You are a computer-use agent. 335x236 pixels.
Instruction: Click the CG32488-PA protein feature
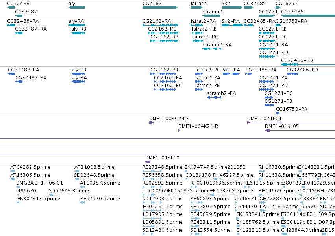[11, 74]
